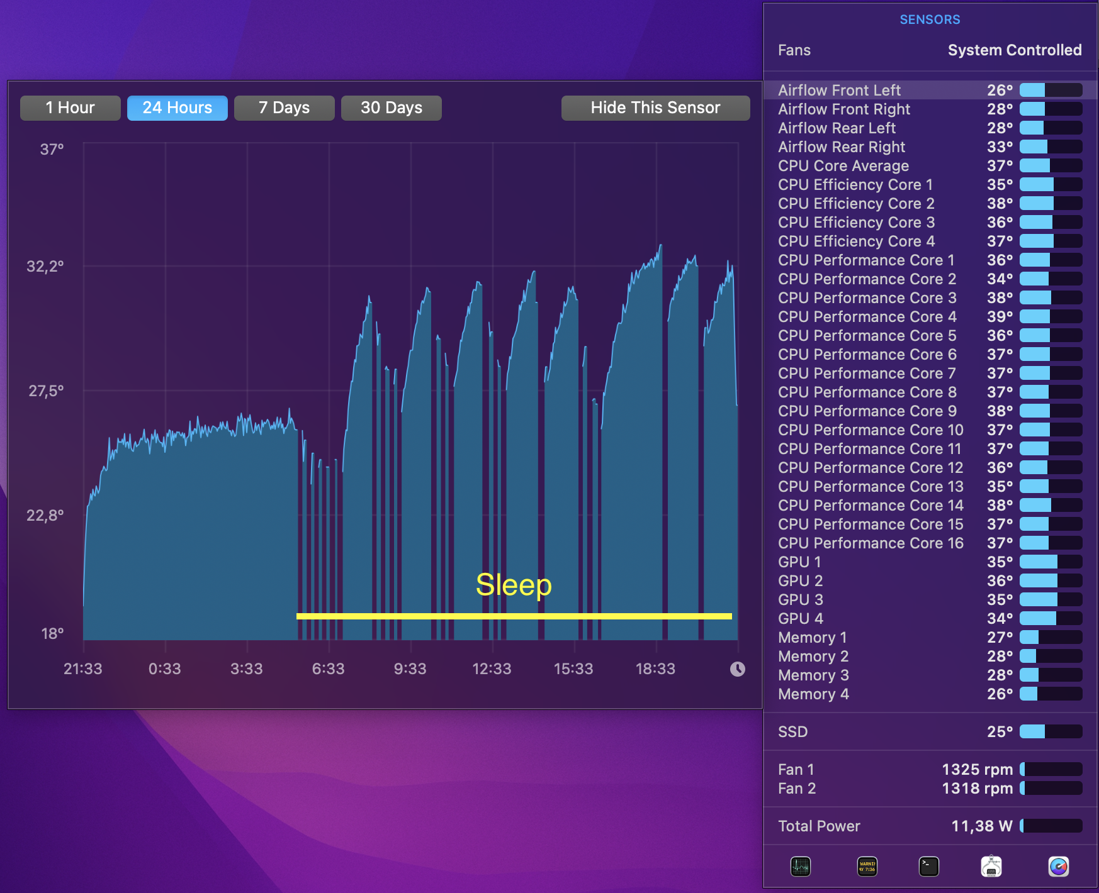Open Activity Monitor from the sensors panel
Viewport: 1099px width, 893px height.
click(800, 867)
